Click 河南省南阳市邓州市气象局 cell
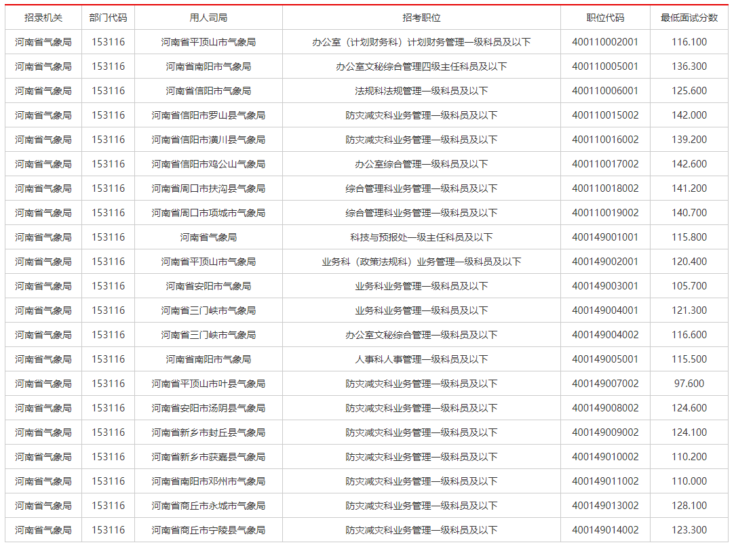This screenshot has height=547, width=734. tap(208, 481)
